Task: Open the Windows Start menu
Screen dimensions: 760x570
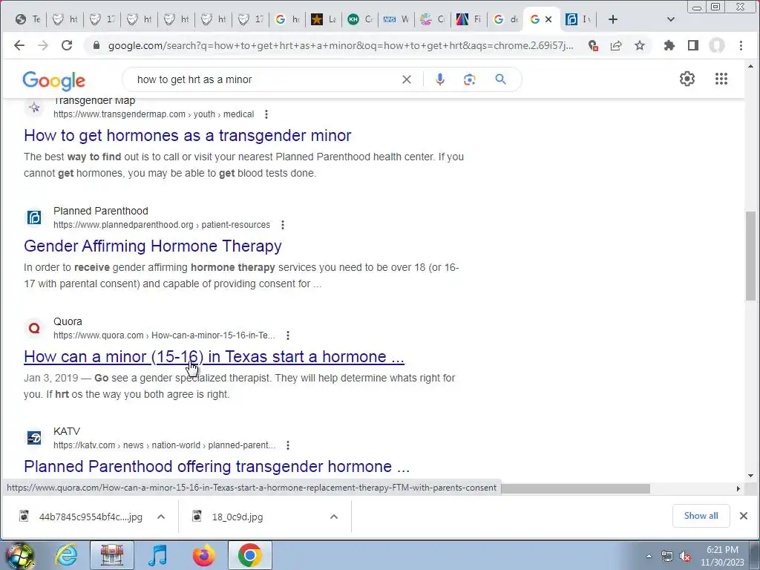Action: click(x=19, y=556)
